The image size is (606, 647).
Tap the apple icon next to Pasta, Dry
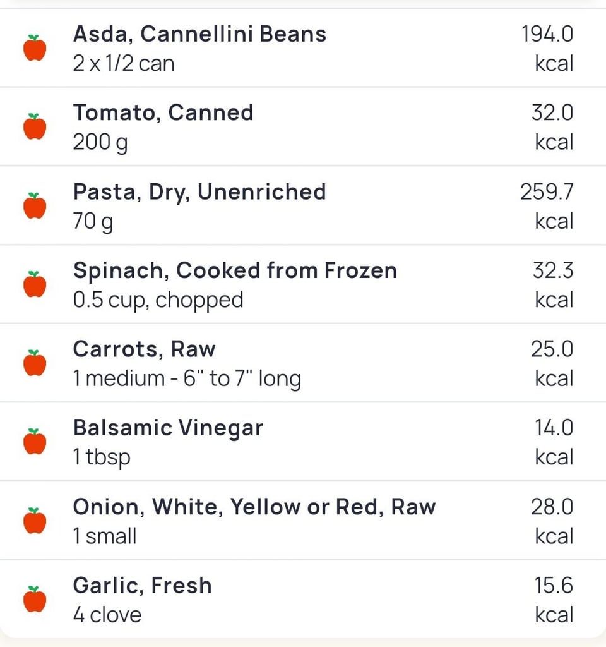click(35, 206)
